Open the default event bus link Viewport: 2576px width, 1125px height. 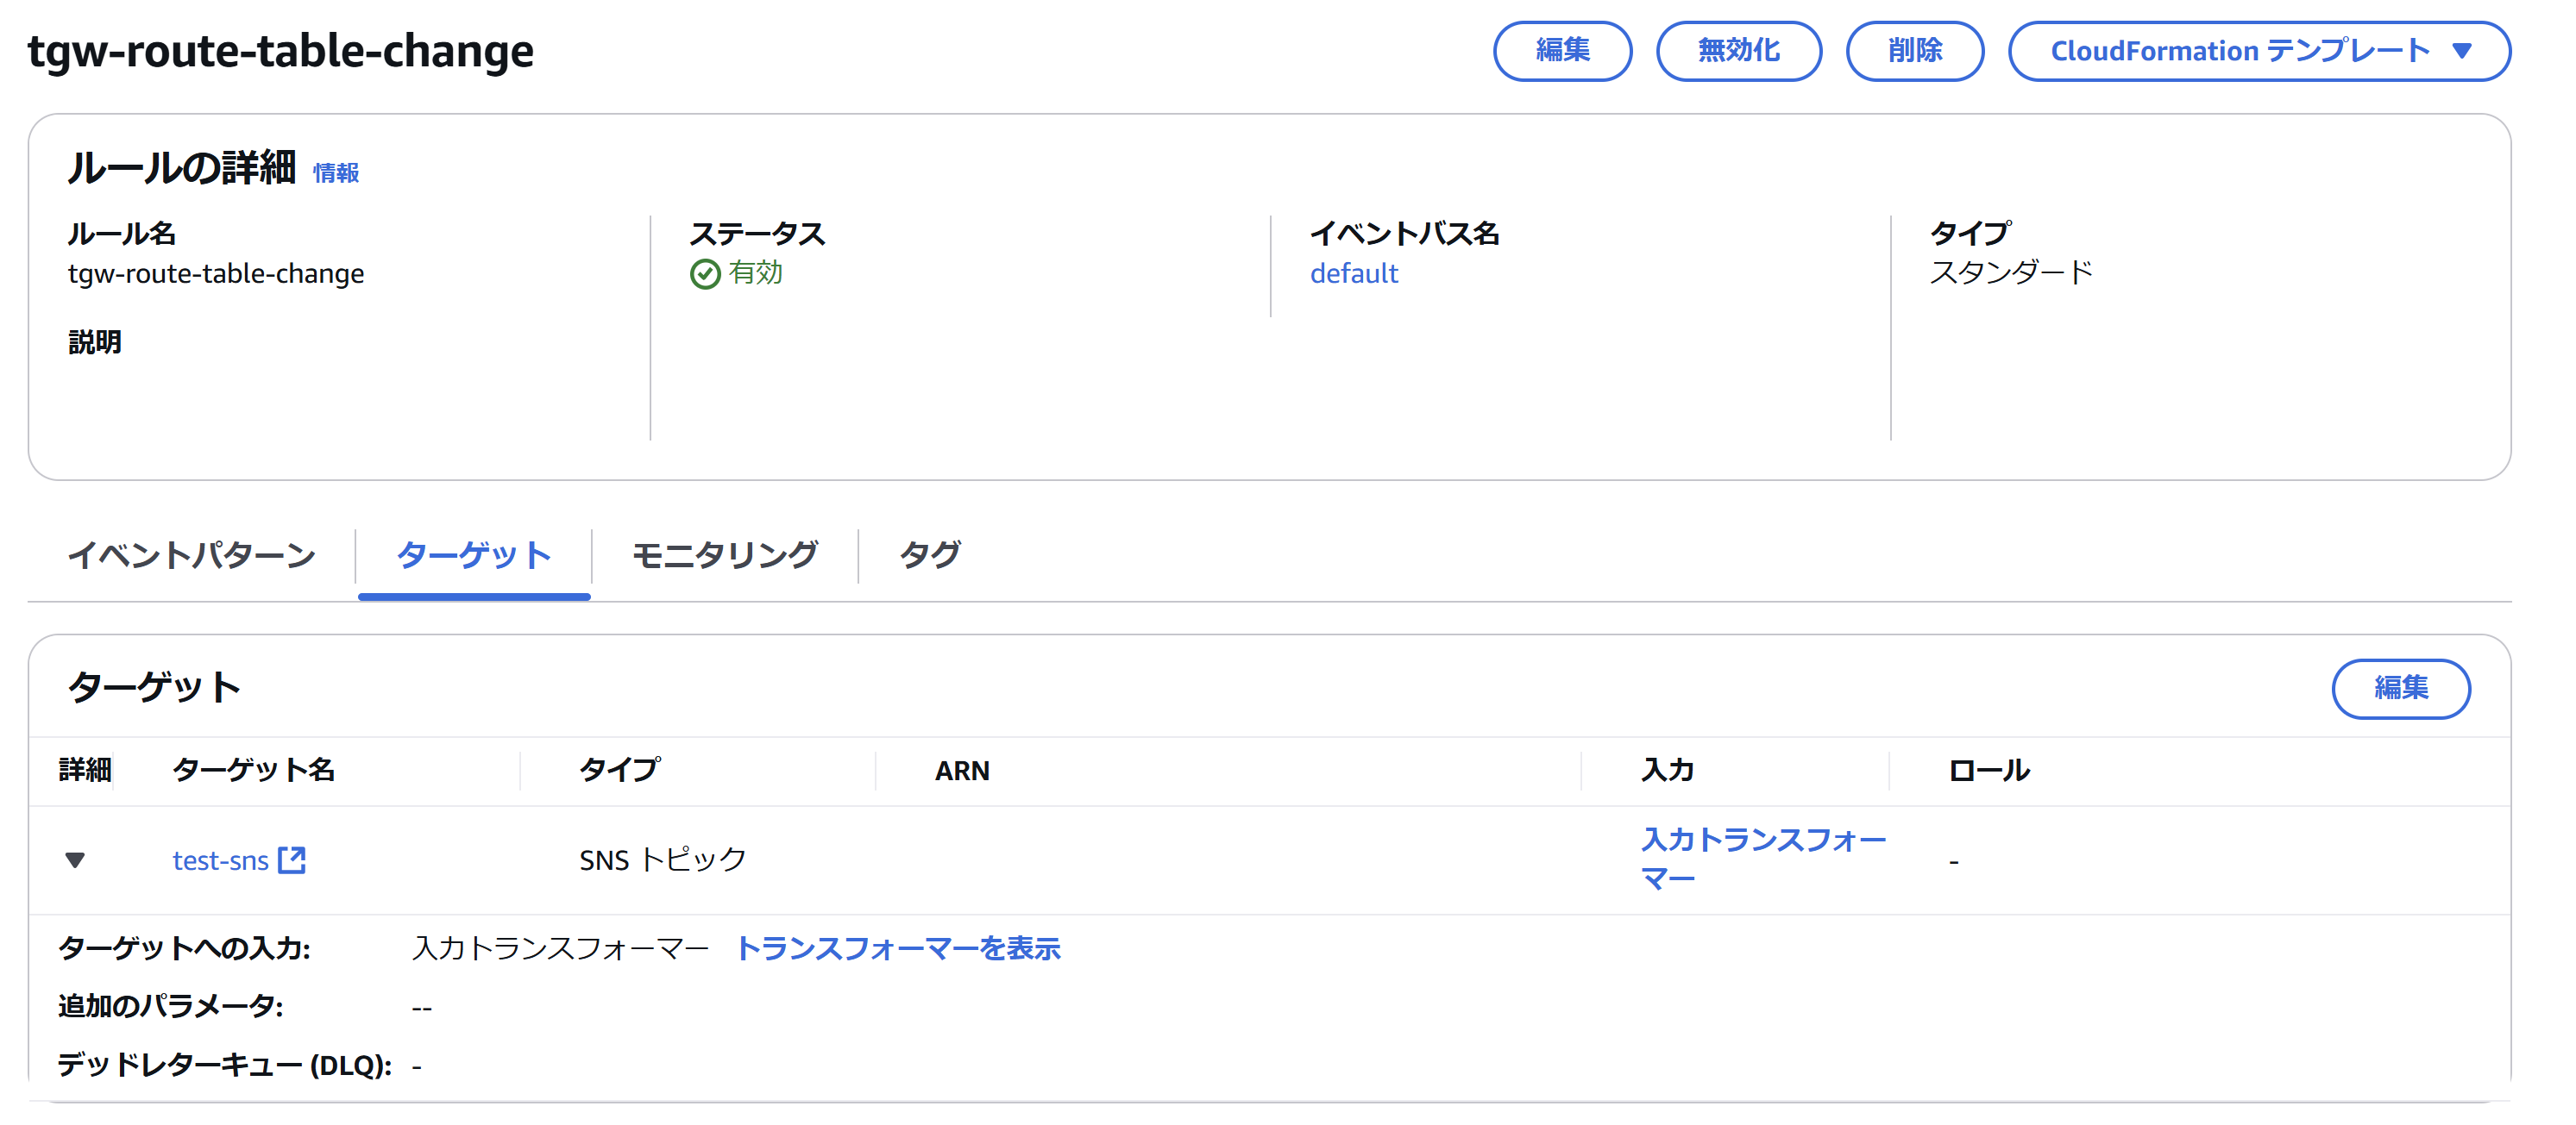click(1353, 274)
